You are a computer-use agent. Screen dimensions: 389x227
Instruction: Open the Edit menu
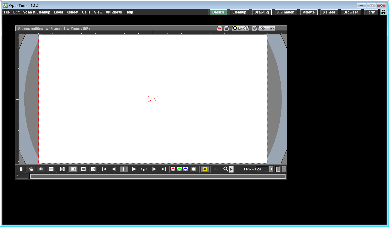[x=17, y=12]
